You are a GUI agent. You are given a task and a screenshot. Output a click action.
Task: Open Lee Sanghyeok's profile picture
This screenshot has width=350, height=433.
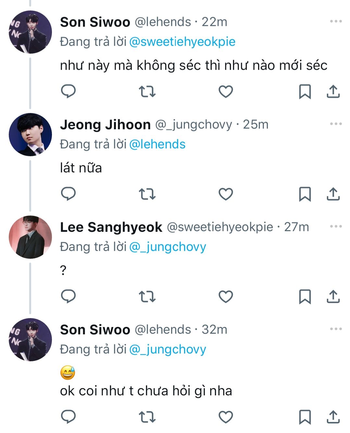coord(30,237)
